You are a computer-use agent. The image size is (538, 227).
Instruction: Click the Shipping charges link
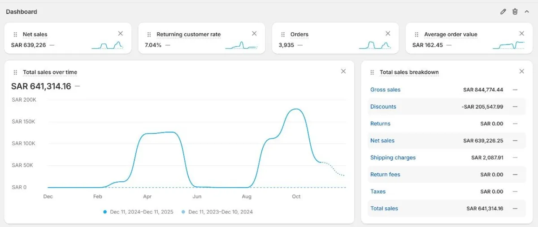tap(393, 158)
